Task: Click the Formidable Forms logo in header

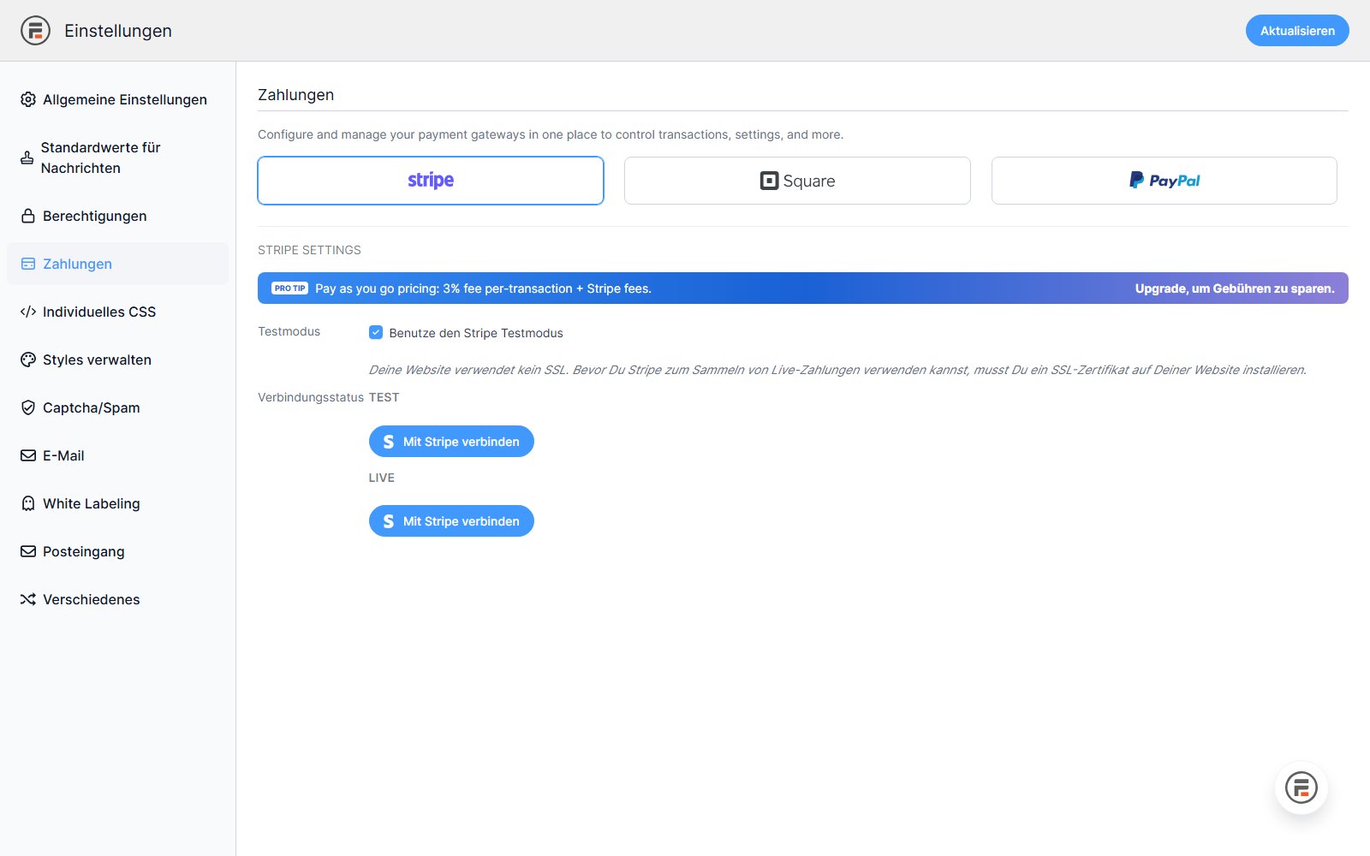Action: 35,31
